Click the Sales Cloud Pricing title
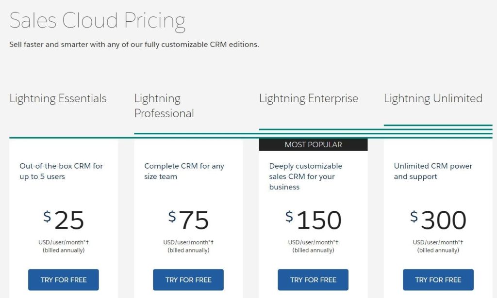This screenshot has width=497, height=298. point(97,21)
